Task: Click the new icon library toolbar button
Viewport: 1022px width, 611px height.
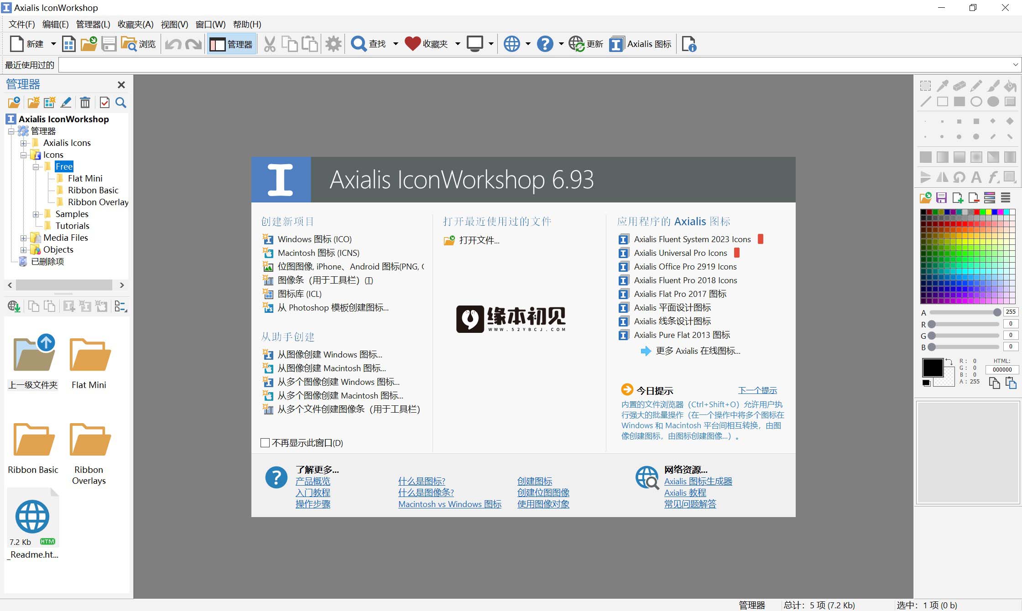Action: coord(68,44)
